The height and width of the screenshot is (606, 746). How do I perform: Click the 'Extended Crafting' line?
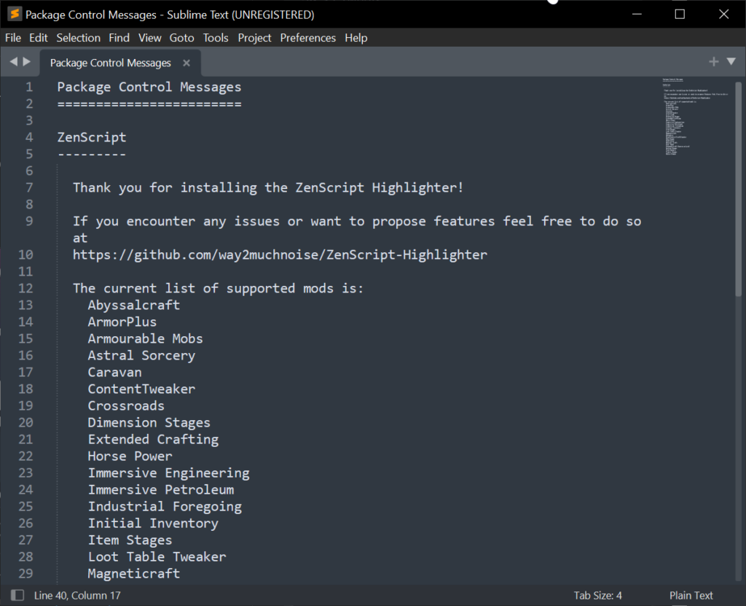coord(153,439)
